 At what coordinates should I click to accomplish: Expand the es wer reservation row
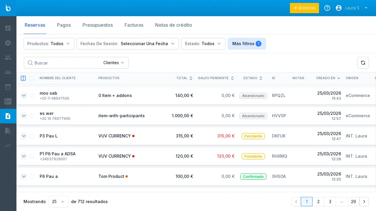[x=24, y=116]
